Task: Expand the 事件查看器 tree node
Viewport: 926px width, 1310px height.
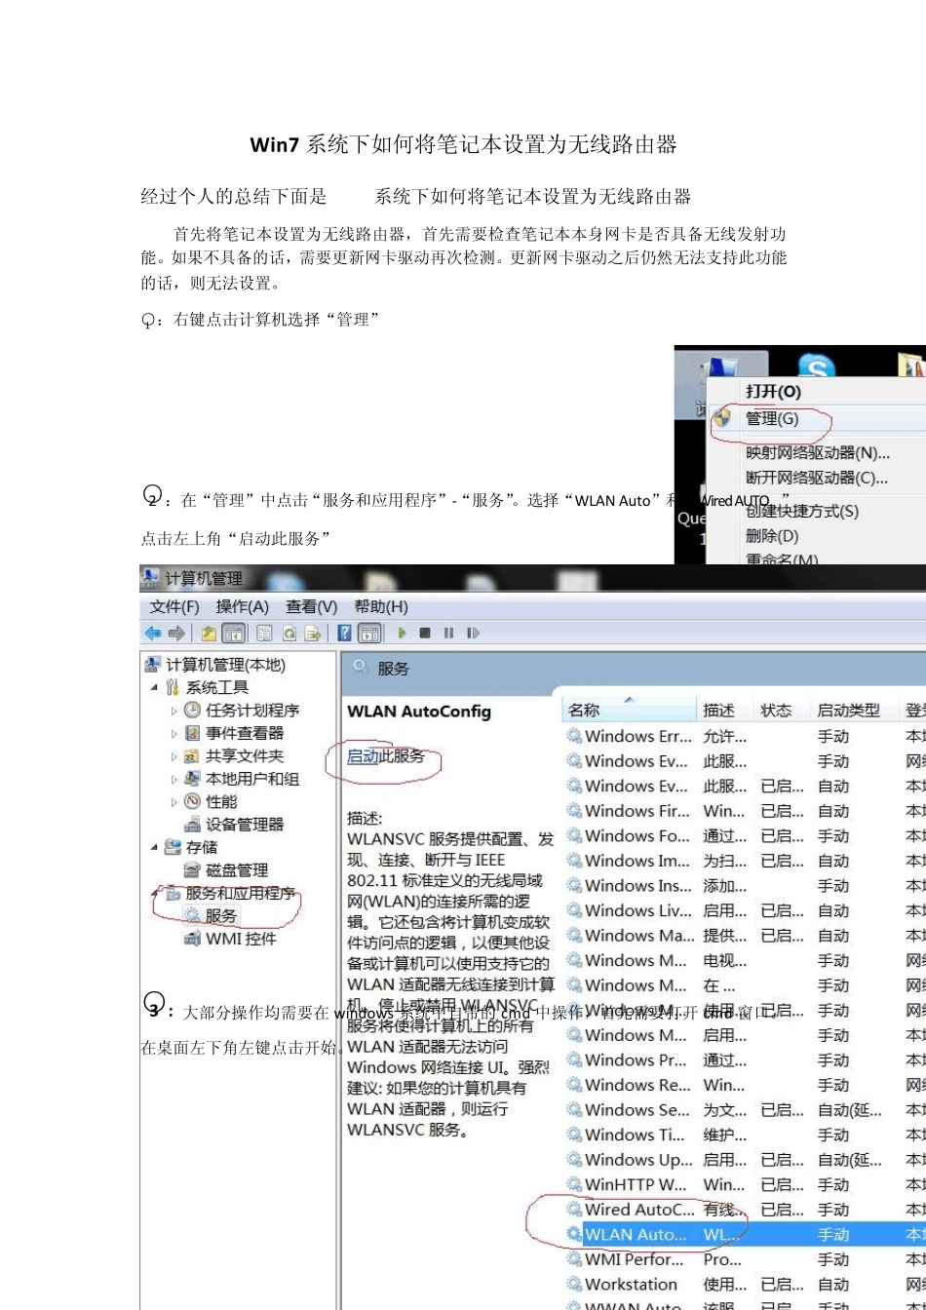Action: (x=174, y=733)
